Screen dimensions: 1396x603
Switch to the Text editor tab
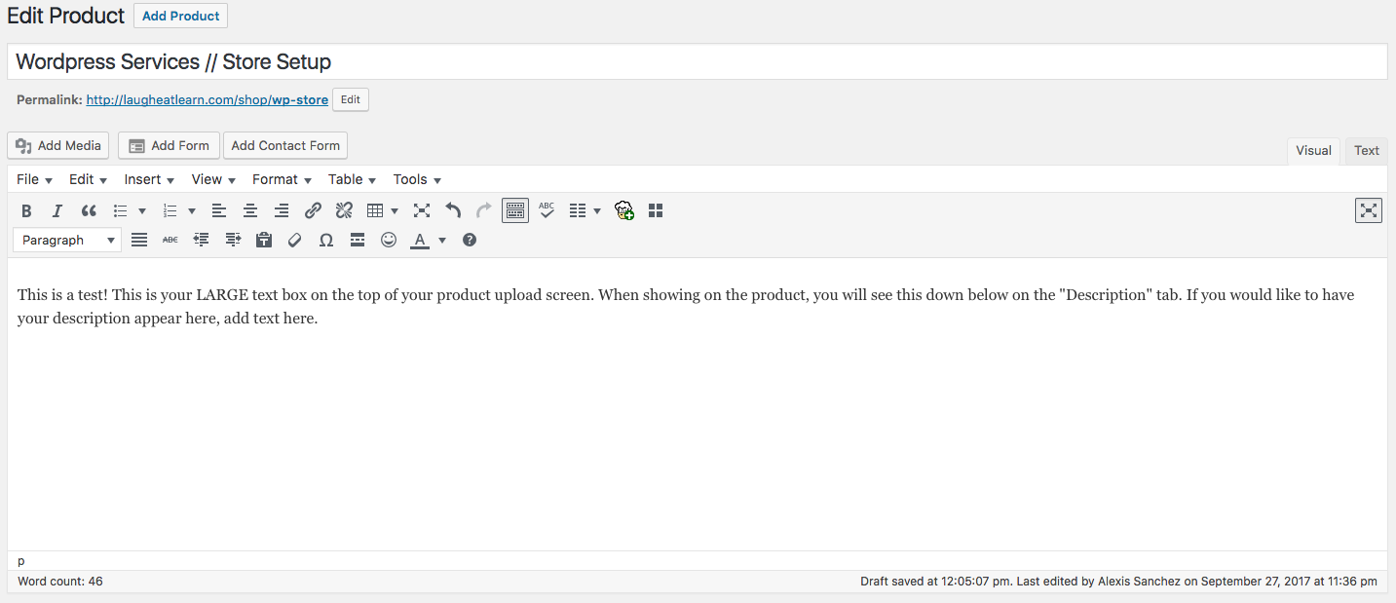coord(1366,150)
